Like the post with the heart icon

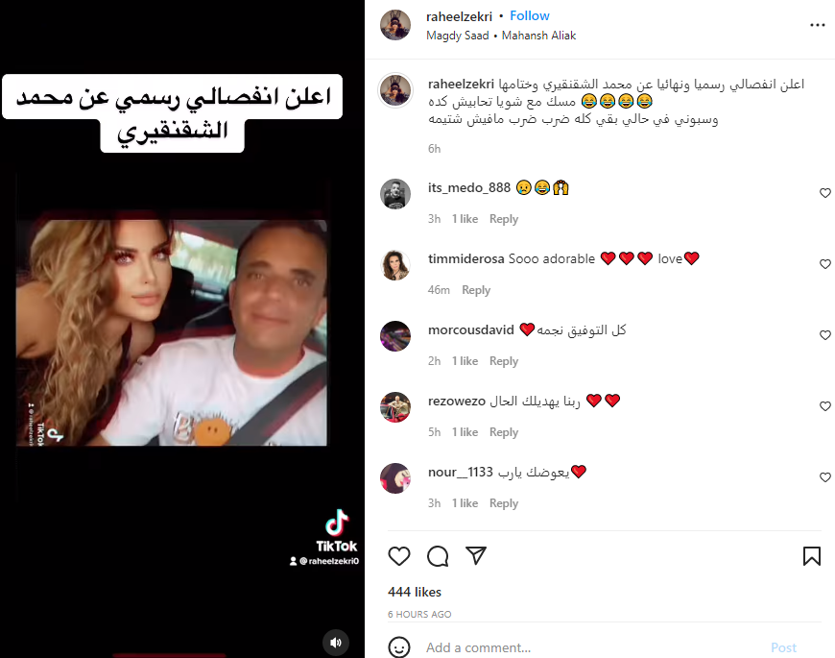coord(399,556)
